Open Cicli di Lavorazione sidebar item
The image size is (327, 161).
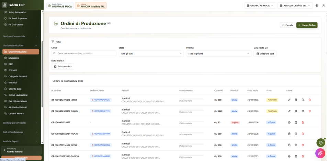(21, 95)
